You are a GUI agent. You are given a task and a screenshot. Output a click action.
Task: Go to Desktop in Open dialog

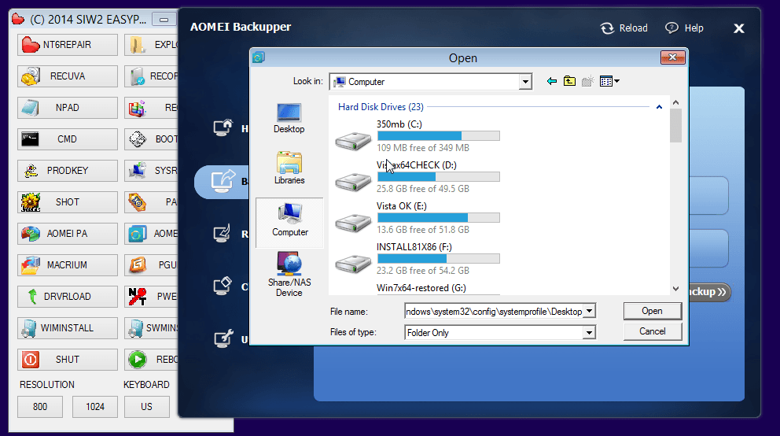[289, 118]
